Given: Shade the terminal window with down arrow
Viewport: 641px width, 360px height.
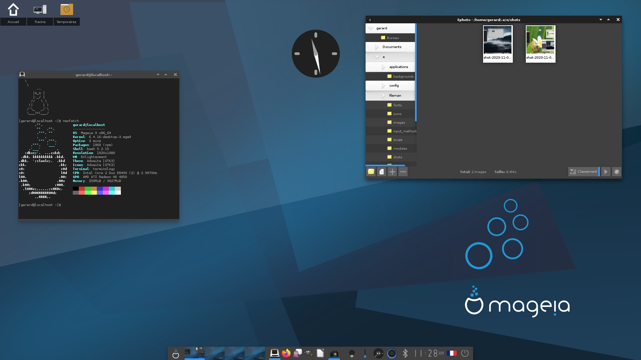Looking at the screenshot, I should [158, 75].
